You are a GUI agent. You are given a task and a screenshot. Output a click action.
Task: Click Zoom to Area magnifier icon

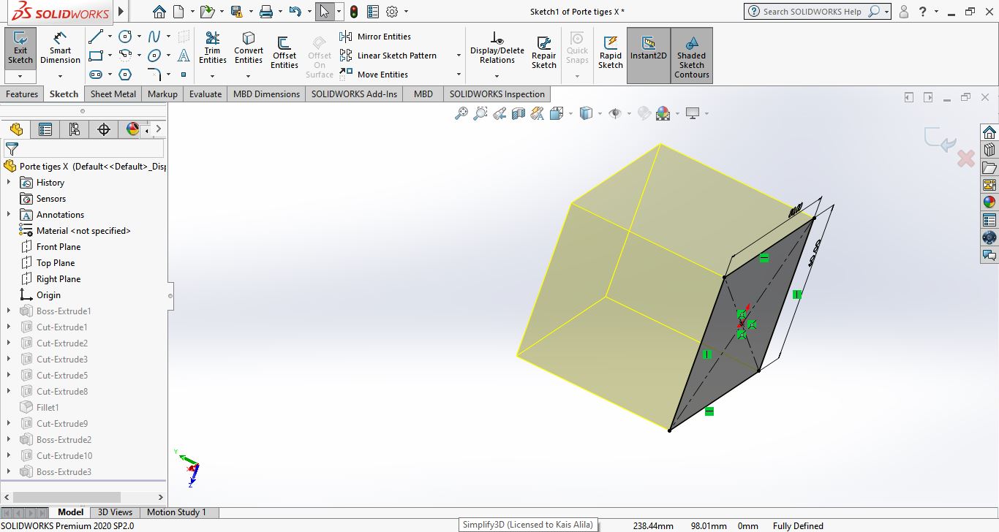[480, 113]
